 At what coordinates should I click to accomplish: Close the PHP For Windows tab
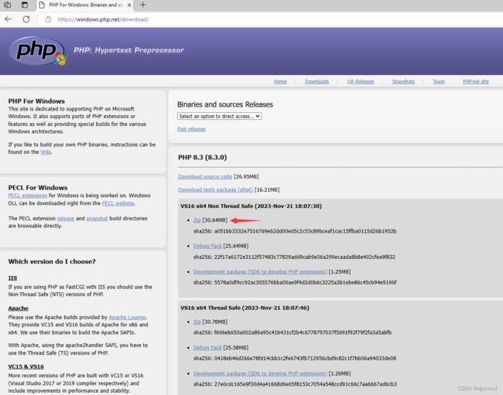click(x=129, y=5)
